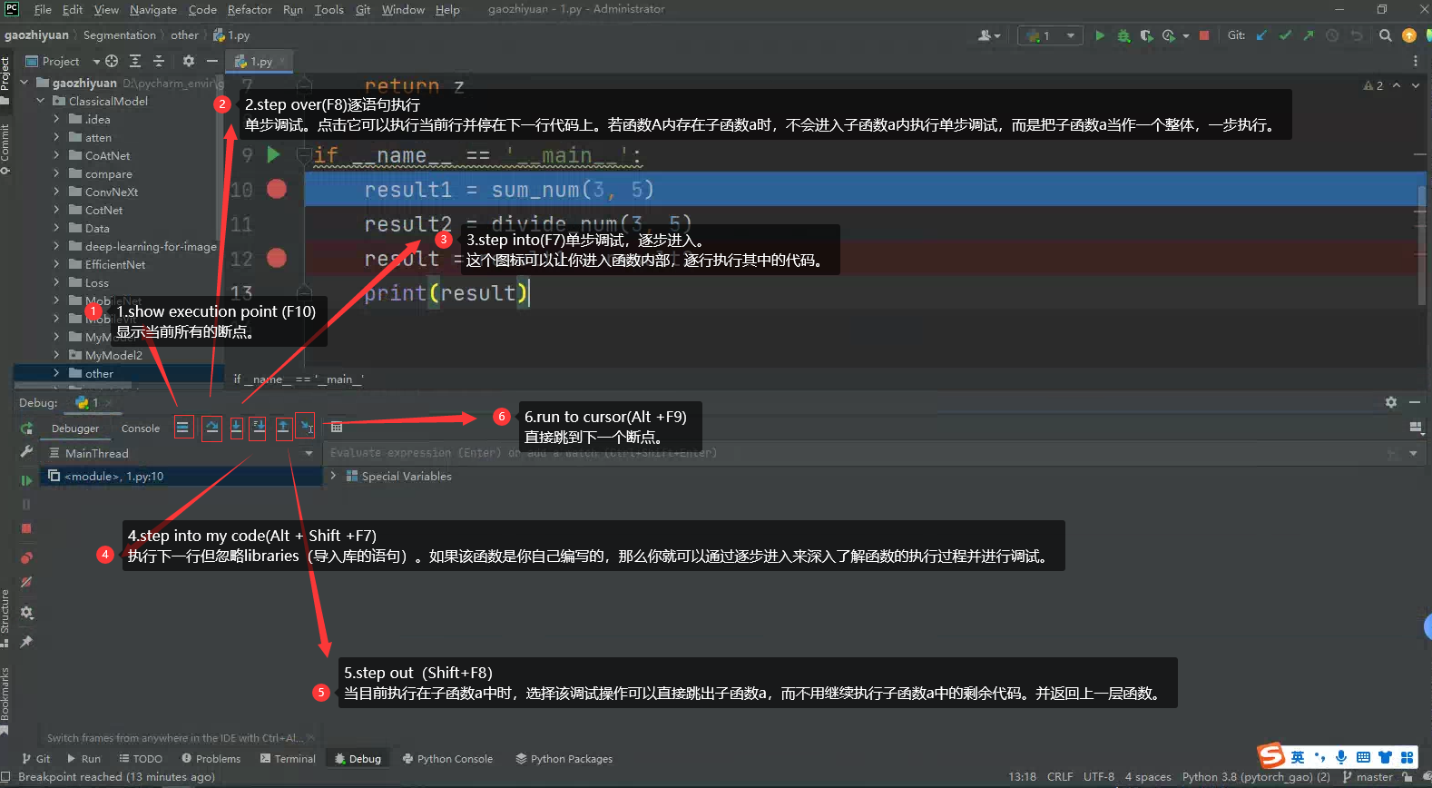Click the orange IDE update icon
1432x788 pixels.
[x=1408, y=35]
